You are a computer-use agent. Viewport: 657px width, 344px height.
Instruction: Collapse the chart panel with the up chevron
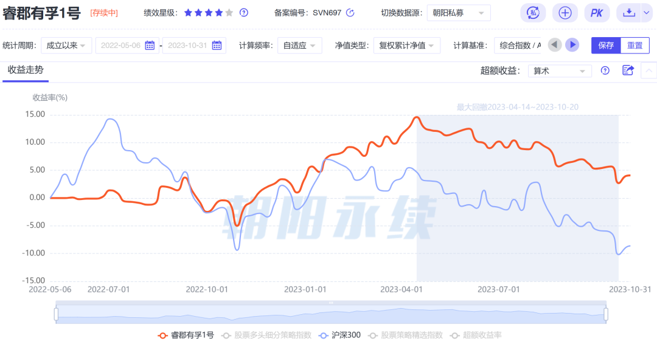[648, 71]
